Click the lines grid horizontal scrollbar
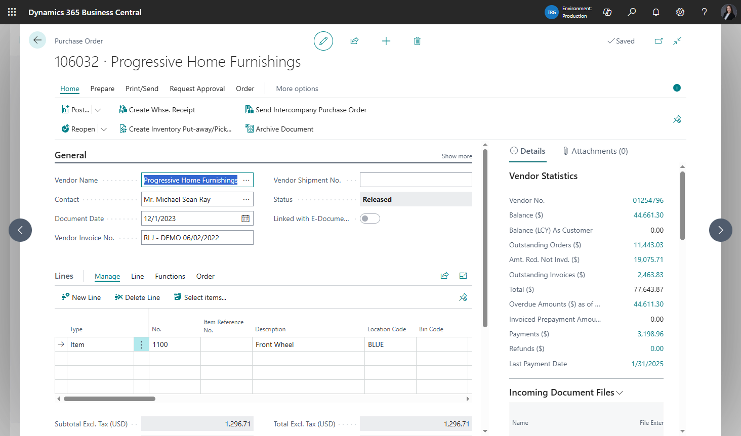Viewport: 741px width, 436px height. [109, 399]
